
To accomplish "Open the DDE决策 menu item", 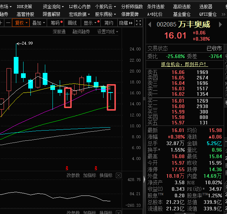I will point(24,7).
